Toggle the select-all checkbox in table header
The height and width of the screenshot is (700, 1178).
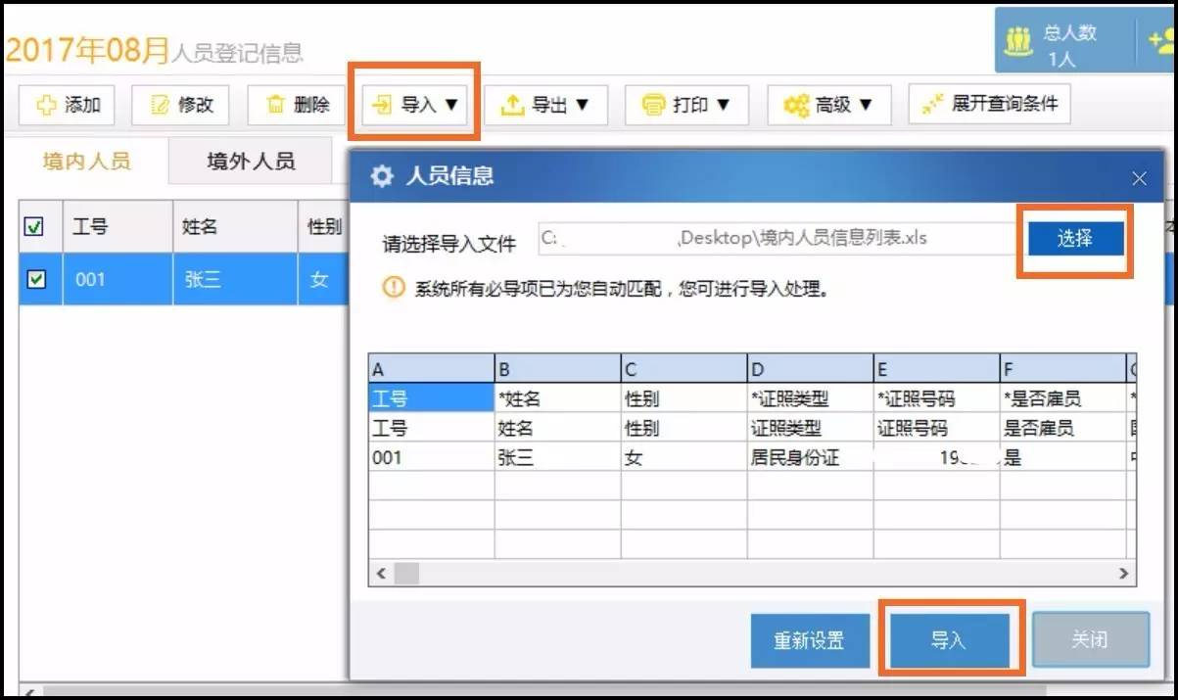[x=34, y=227]
